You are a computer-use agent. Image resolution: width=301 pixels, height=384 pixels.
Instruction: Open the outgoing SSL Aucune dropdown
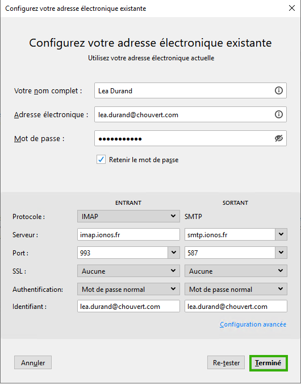coord(236,271)
